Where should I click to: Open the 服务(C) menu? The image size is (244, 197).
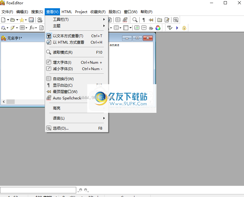(115, 12)
